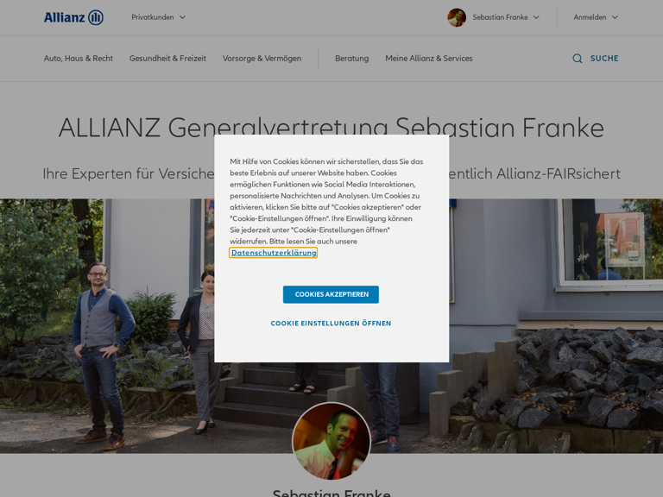Select Vorsorge & Vermögen menu item
The image size is (663, 497).
[262, 59]
